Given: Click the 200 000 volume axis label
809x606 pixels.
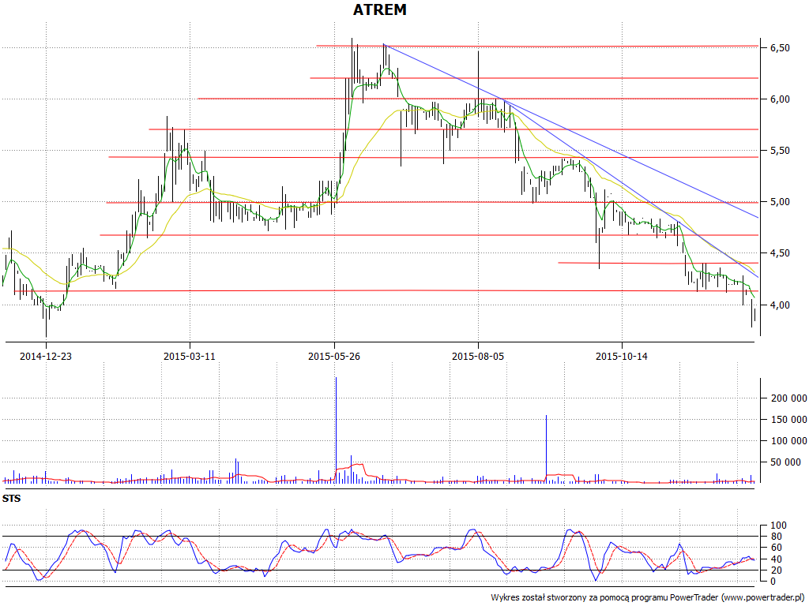Looking at the screenshot, I should (789, 398).
